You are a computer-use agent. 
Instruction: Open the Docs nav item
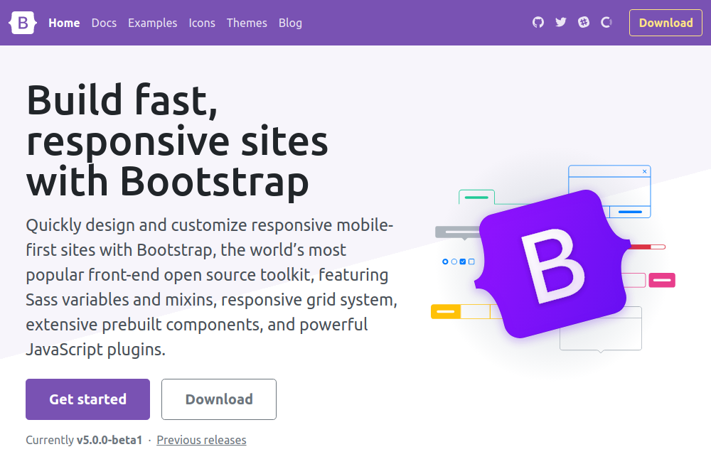coord(104,23)
